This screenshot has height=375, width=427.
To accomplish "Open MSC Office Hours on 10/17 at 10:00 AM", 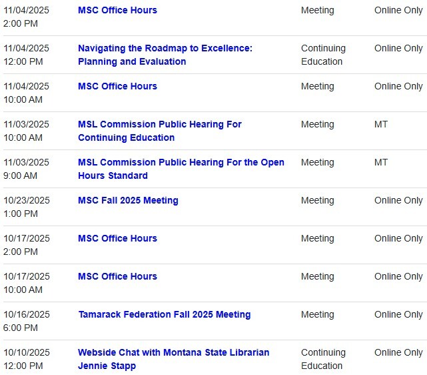I will pos(117,277).
